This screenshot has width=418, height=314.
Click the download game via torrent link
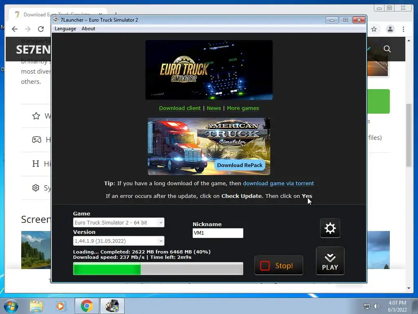pyautogui.click(x=278, y=184)
